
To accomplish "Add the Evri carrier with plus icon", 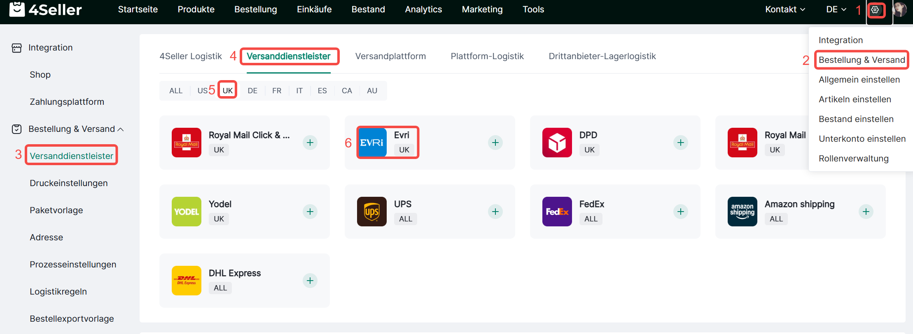I will [495, 143].
